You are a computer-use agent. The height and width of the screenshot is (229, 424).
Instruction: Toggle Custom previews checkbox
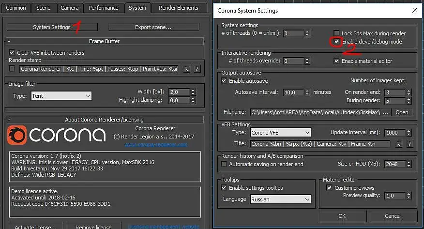pyautogui.click(x=329, y=188)
